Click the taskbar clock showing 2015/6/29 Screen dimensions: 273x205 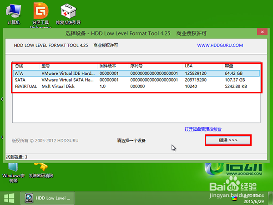(x=254, y=199)
